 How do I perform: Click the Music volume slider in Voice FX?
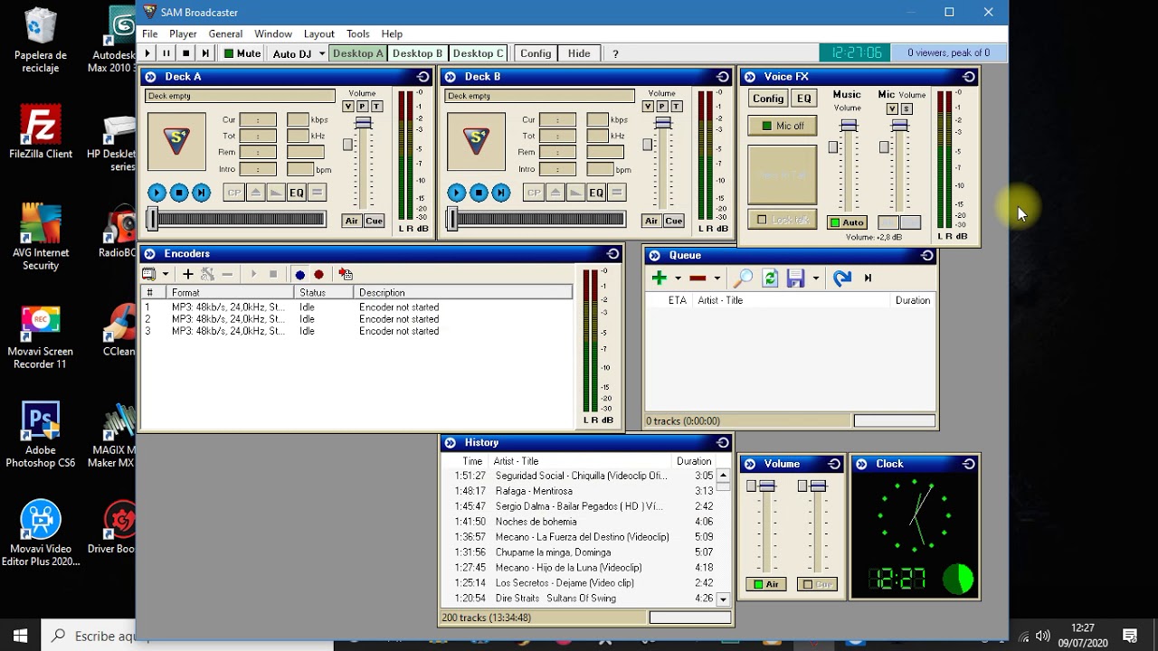coord(849,127)
